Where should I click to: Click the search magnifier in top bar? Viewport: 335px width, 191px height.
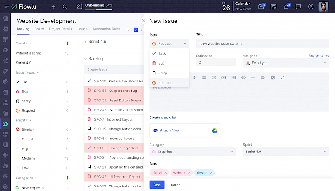pos(65,7)
